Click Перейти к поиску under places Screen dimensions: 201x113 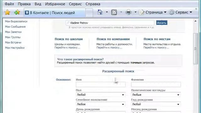[156, 47]
